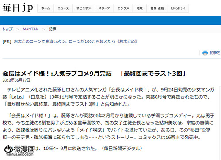This screenshot has height=160, width=221.
Task: Open the ニュース navigation tab
Action: 63,8
